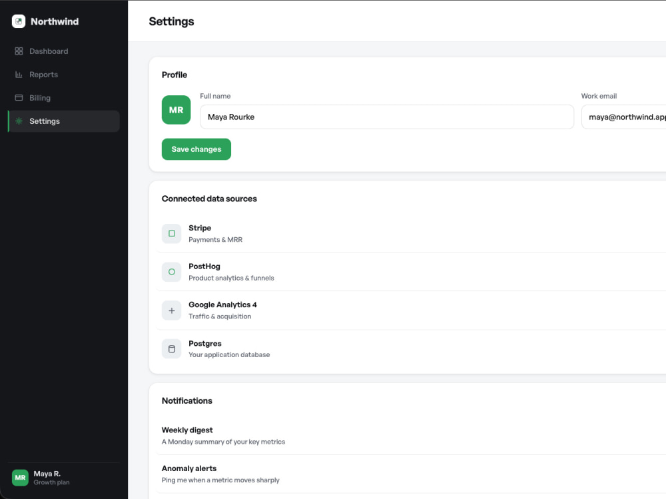Click the Full name input field
This screenshot has width=666, height=499.
pyautogui.click(x=387, y=117)
